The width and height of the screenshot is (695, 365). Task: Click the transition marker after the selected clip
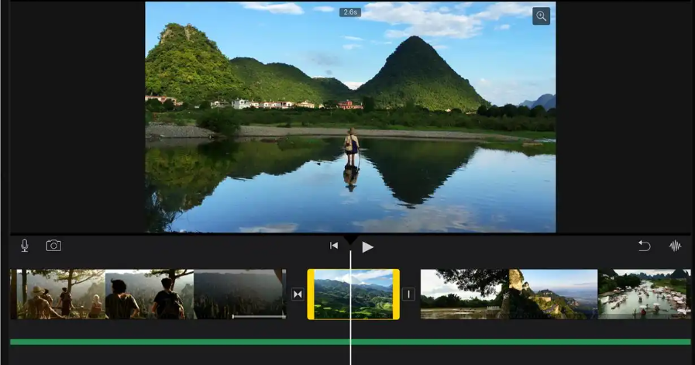click(x=408, y=294)
